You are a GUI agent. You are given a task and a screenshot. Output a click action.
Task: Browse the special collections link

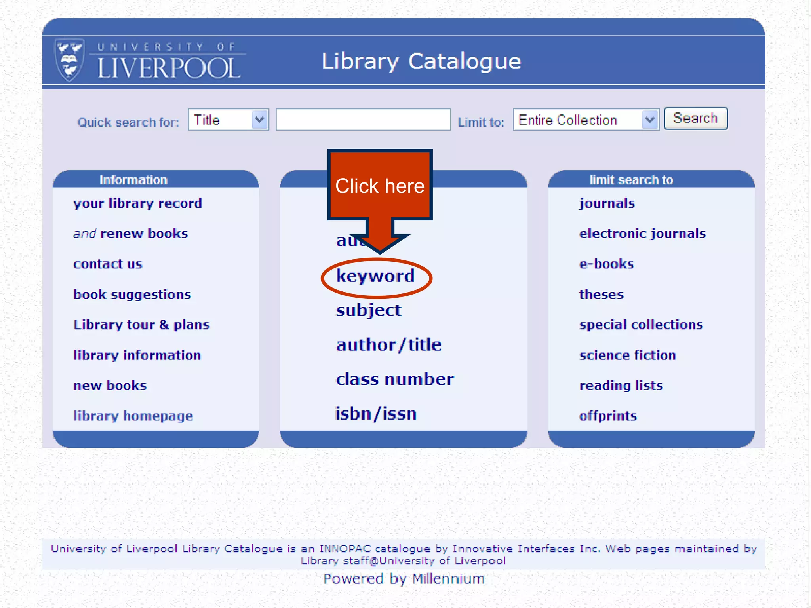[641, 325]
